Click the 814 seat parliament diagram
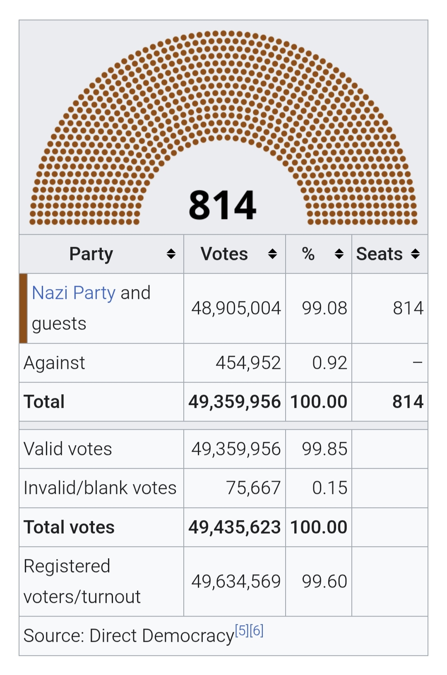Screen dimensions: 447x675 point(223,128)
